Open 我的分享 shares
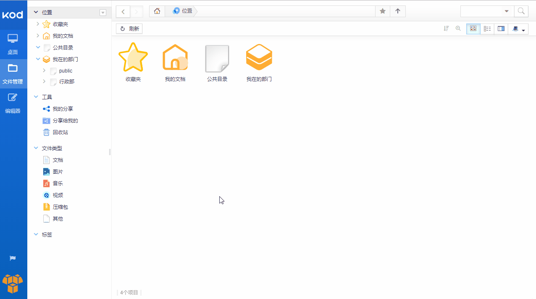Viewport: 536px width, 299px height. click(63, 109)
